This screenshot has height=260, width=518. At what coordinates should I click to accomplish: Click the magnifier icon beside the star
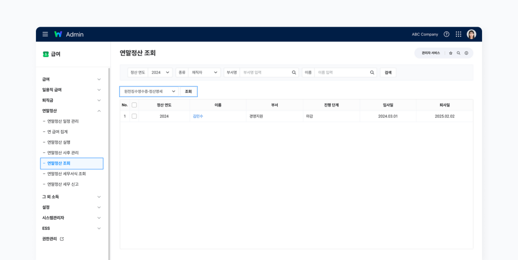click(x=458, y=53)
